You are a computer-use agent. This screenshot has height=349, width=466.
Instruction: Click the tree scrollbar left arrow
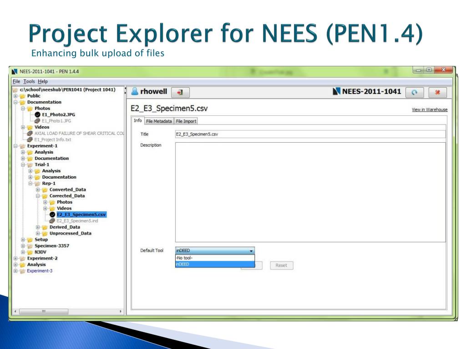15,311
